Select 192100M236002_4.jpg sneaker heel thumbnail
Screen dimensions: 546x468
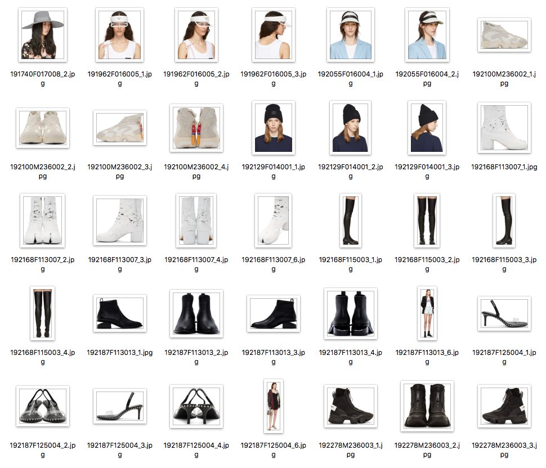click(196, 128)
